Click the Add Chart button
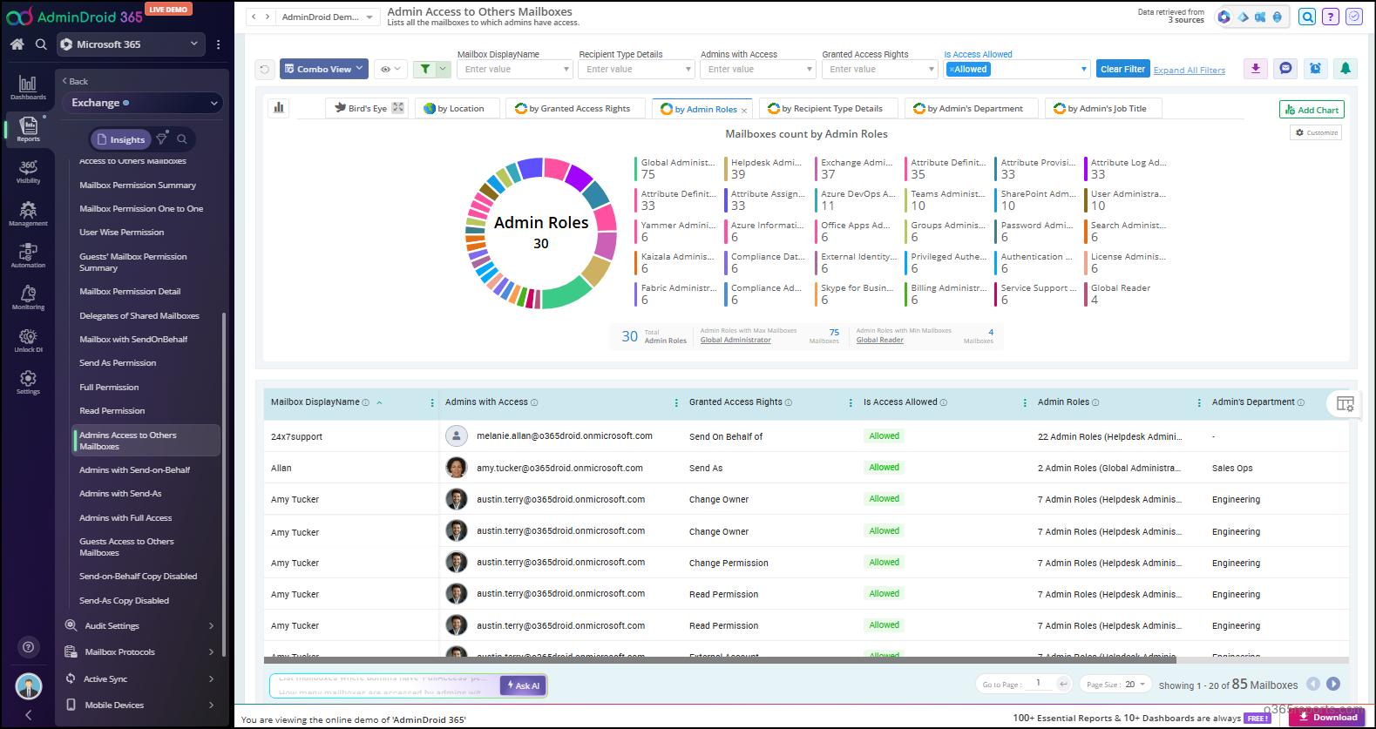This screenshot has height=729, width=1376. point(1312,110)
